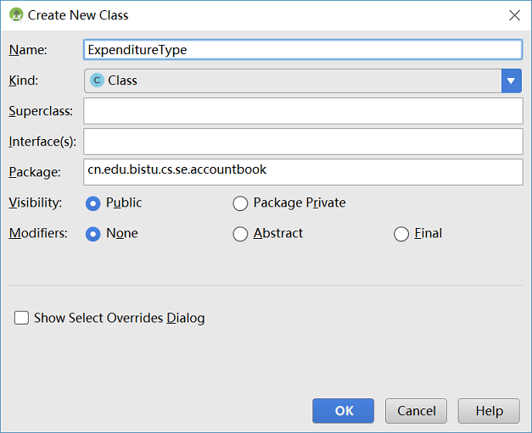Open the Kind dropdown arrow

click(x=512, y=80)
